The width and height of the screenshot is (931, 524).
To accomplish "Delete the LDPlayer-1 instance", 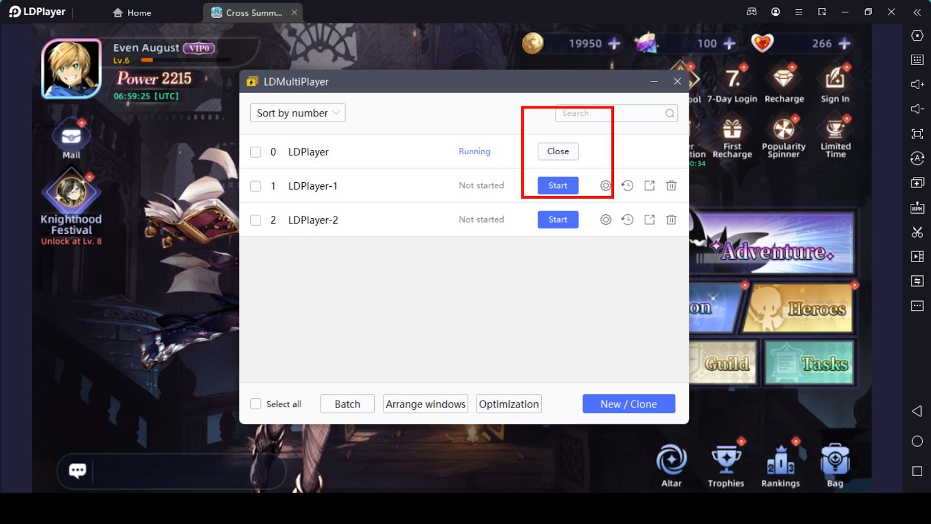I will [x=671, y=186].
